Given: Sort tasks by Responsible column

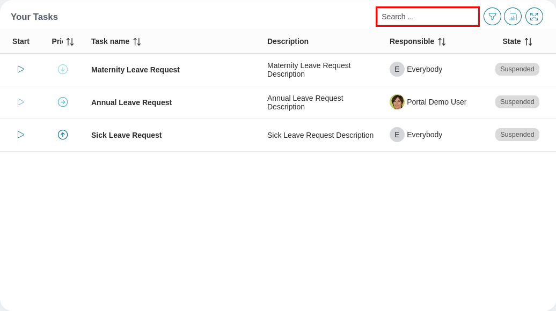Looking at the screenshot, I should point(442,42).
